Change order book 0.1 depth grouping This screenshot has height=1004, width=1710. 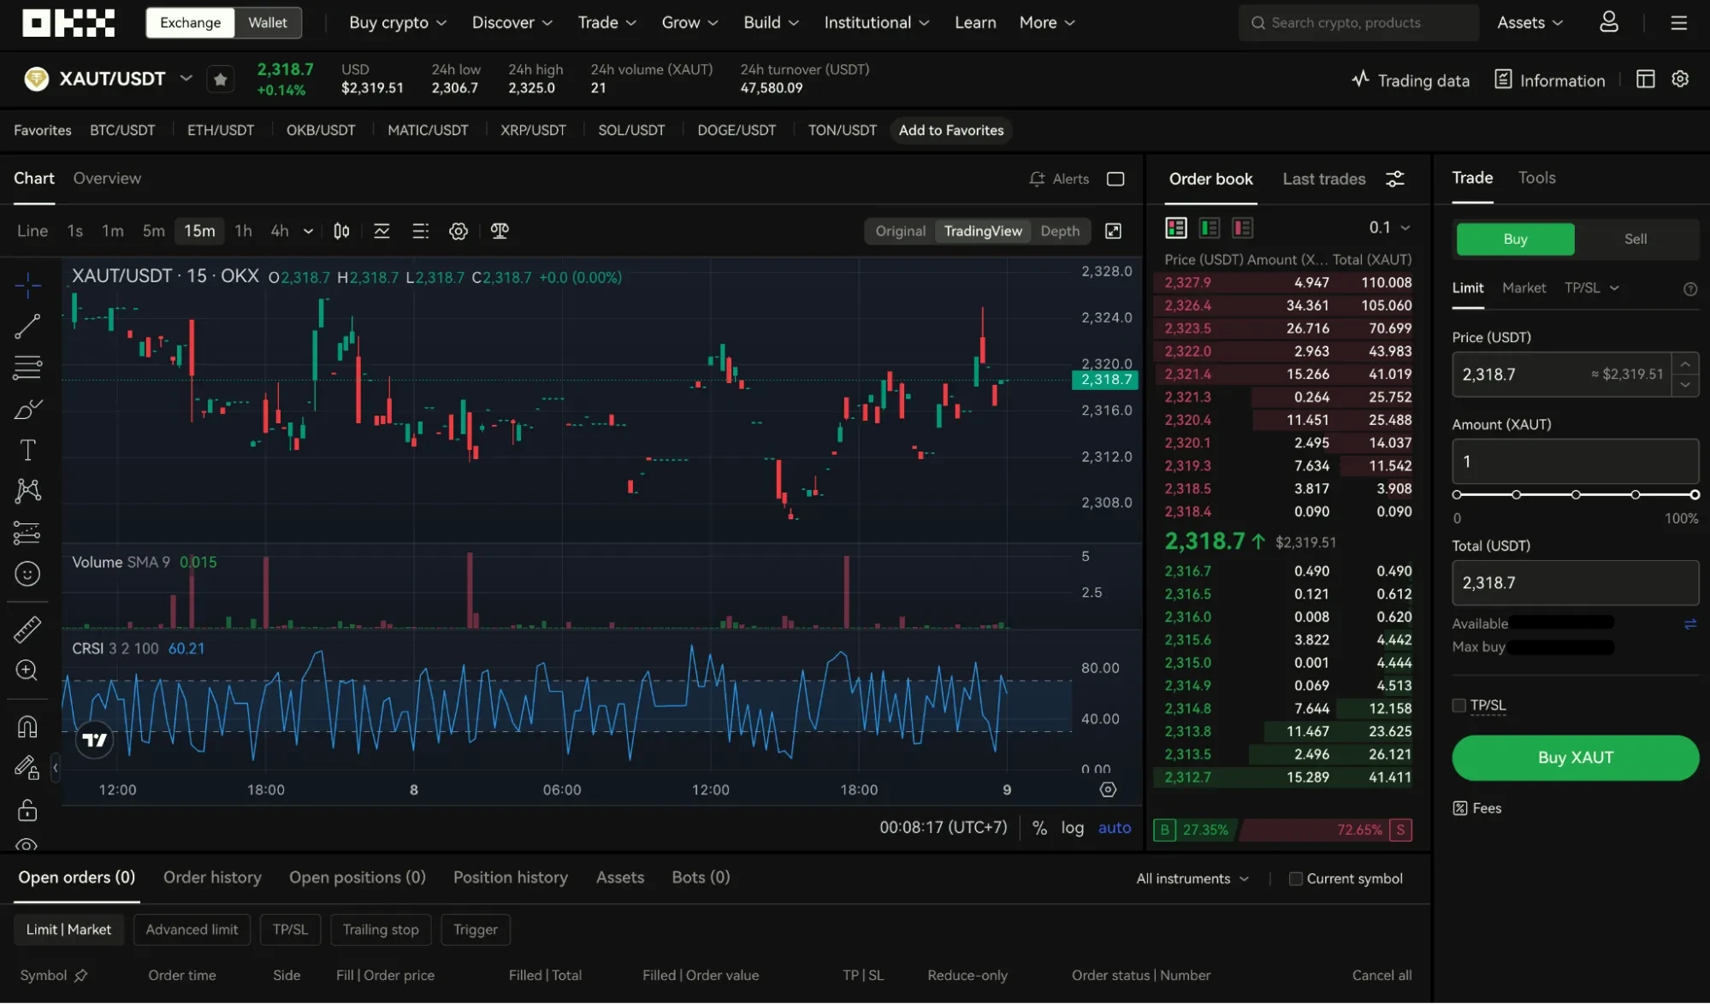[x=1388, y=227]
